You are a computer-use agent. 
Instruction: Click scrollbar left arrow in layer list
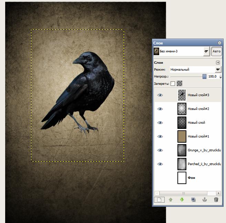(157, 193)
